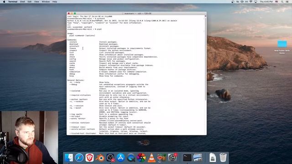Open the Terminal application menu
The width and height of the screenshot is (292, 164).
coord(13,2)
